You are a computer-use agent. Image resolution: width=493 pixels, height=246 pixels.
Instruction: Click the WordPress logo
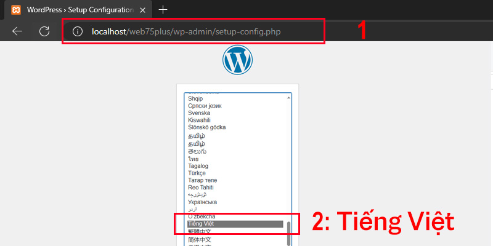point(237,60)
